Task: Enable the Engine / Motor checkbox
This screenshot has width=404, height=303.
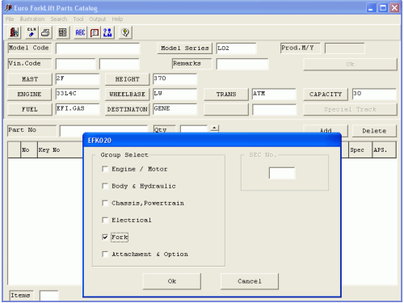Action: 105,169
